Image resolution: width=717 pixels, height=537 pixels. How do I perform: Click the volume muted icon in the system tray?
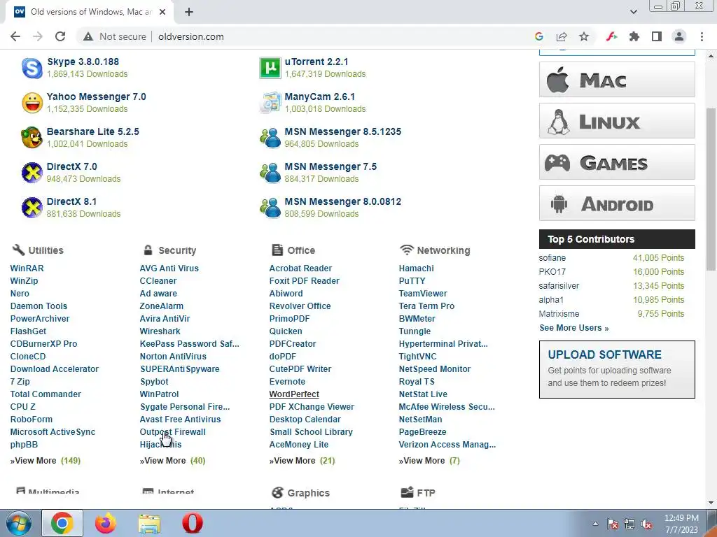point(646,524)
